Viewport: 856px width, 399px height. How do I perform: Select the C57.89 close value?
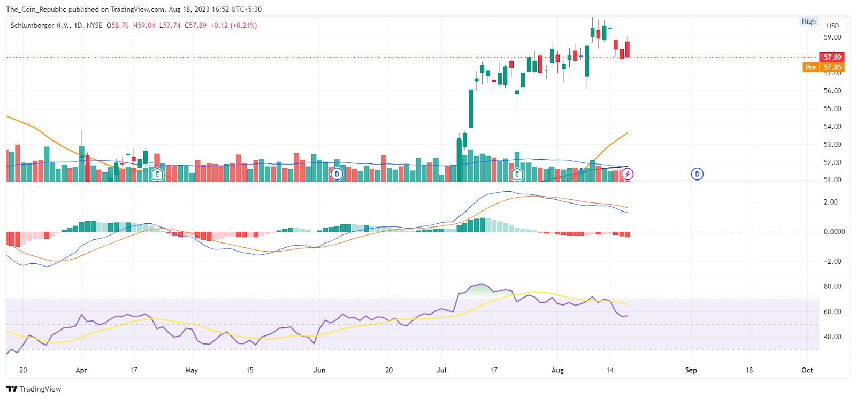[x=195, y=25]
